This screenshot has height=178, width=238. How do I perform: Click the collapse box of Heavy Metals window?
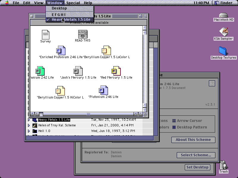(145, 16)
